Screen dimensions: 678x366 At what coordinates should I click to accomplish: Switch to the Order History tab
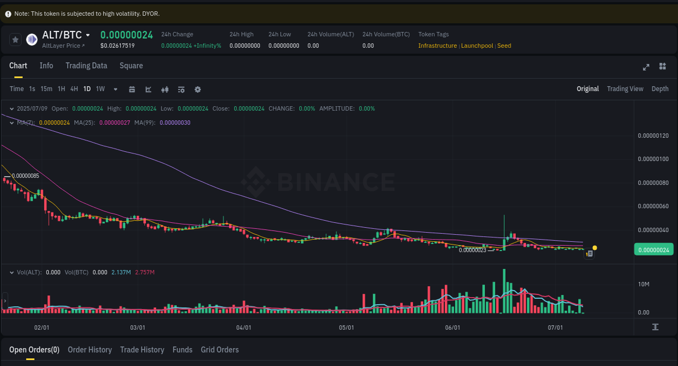(x=89, y=350)
